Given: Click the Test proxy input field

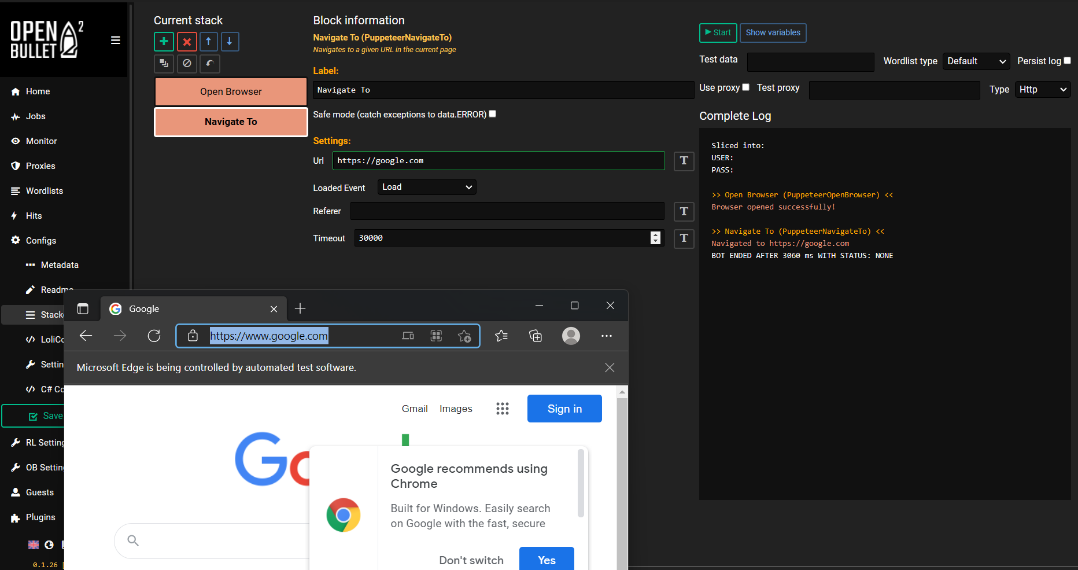Looking at the screenshot, I should [894, 90].
